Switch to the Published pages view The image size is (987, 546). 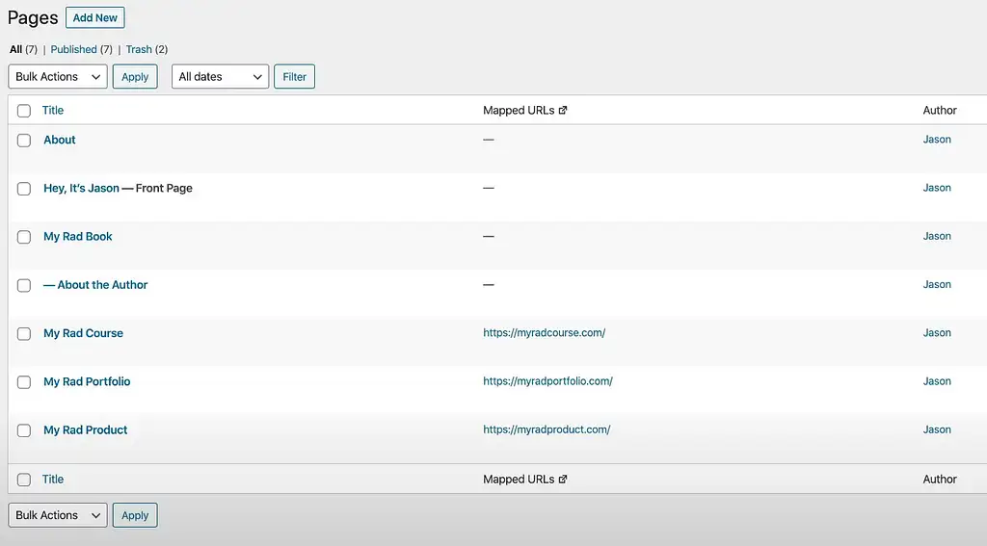pyautogui.click(x=73, y=49)
